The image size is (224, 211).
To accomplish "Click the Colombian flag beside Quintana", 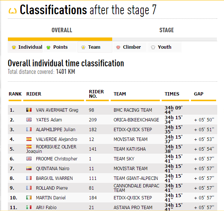I will click(x=29, y=168).
